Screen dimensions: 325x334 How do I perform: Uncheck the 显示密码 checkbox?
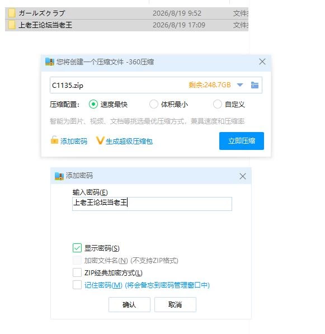77,248
